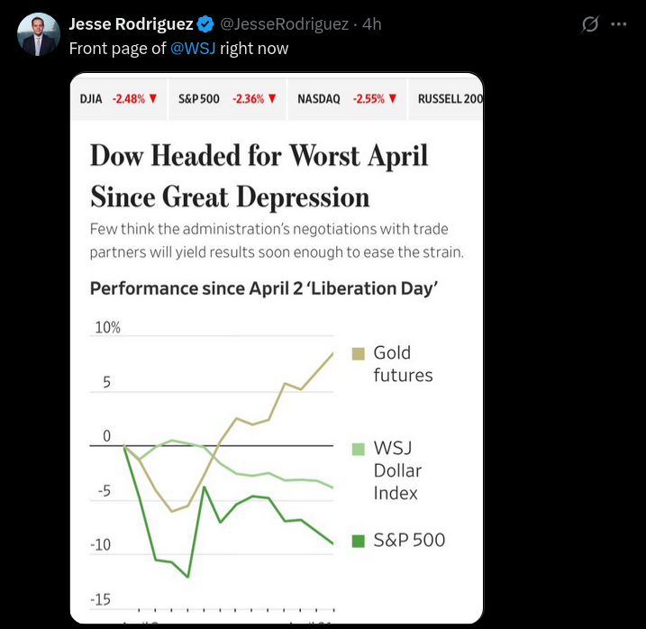Click the dark green S&P 500 legend square

pos(358,541)
